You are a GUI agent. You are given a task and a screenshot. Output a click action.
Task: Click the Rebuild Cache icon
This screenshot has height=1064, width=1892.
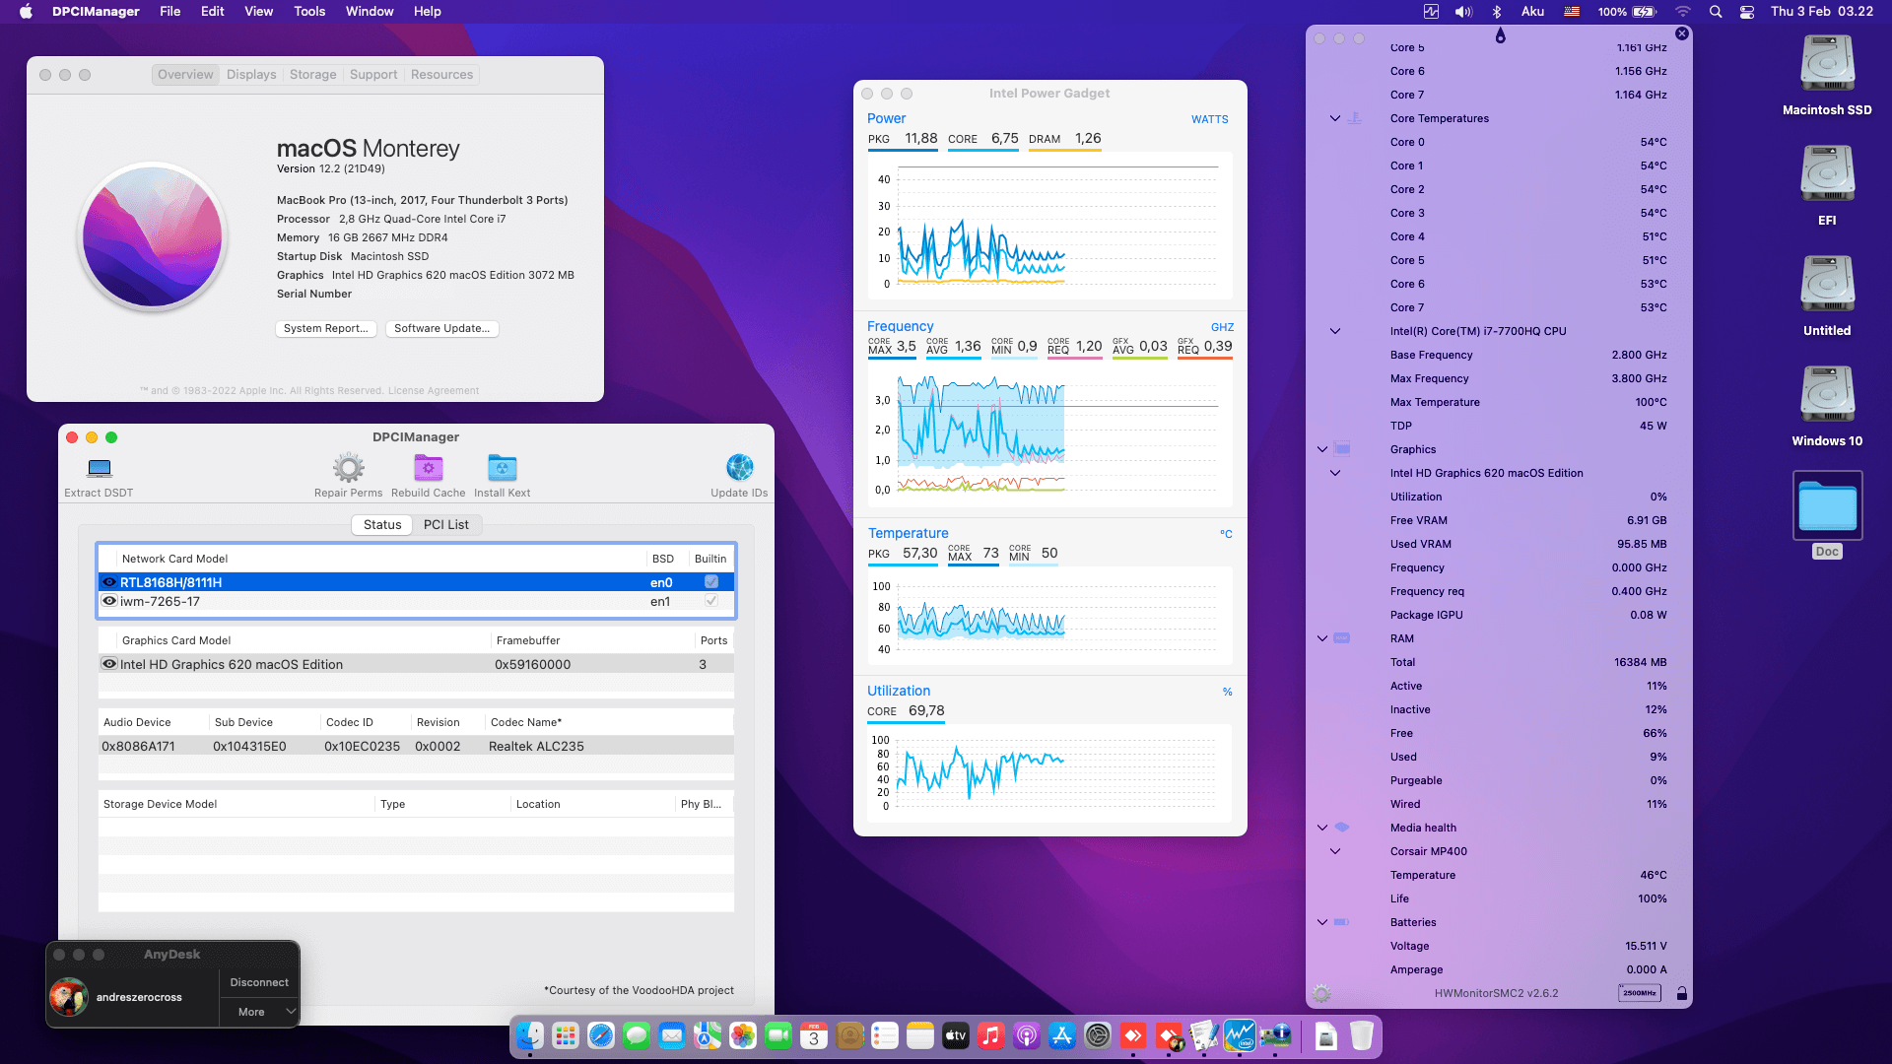(x=428, y=468)
